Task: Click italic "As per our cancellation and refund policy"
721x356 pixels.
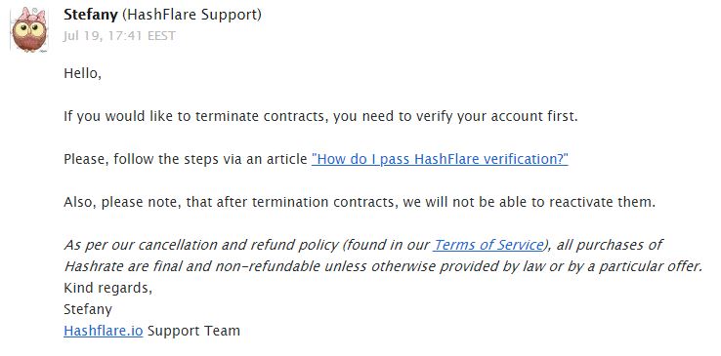Action: (201, 245)
